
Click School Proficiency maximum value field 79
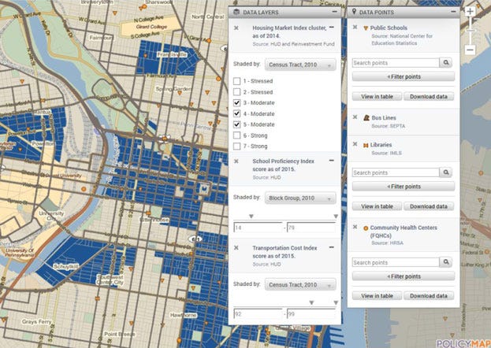pos(311,228)
